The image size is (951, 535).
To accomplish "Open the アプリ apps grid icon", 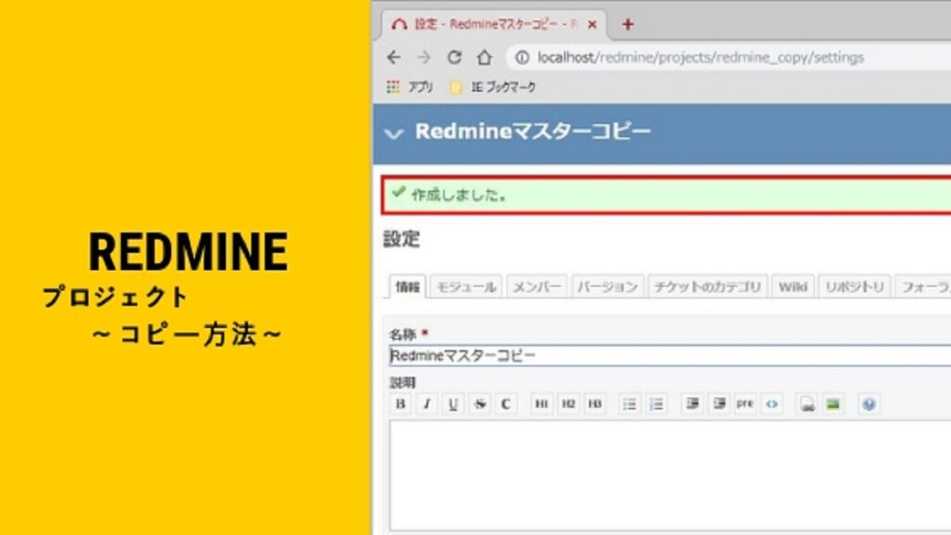I will pyautogui.click(x=393, y=86).
